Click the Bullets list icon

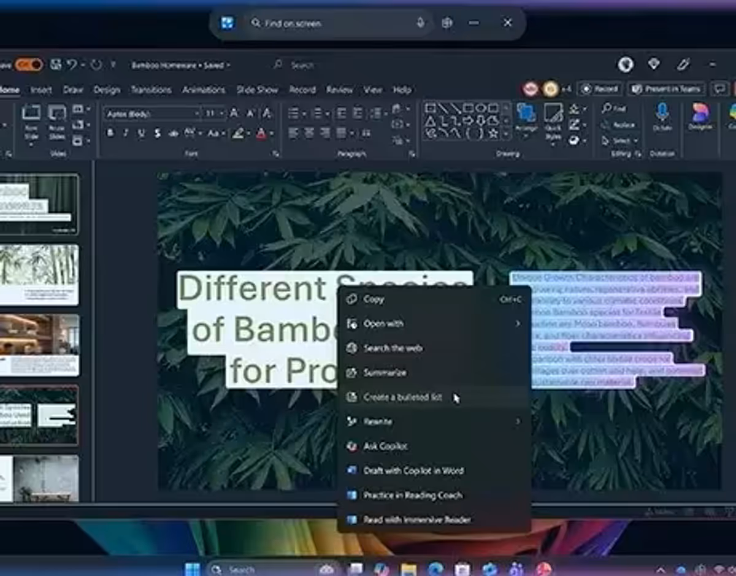(x=294, y=113)
